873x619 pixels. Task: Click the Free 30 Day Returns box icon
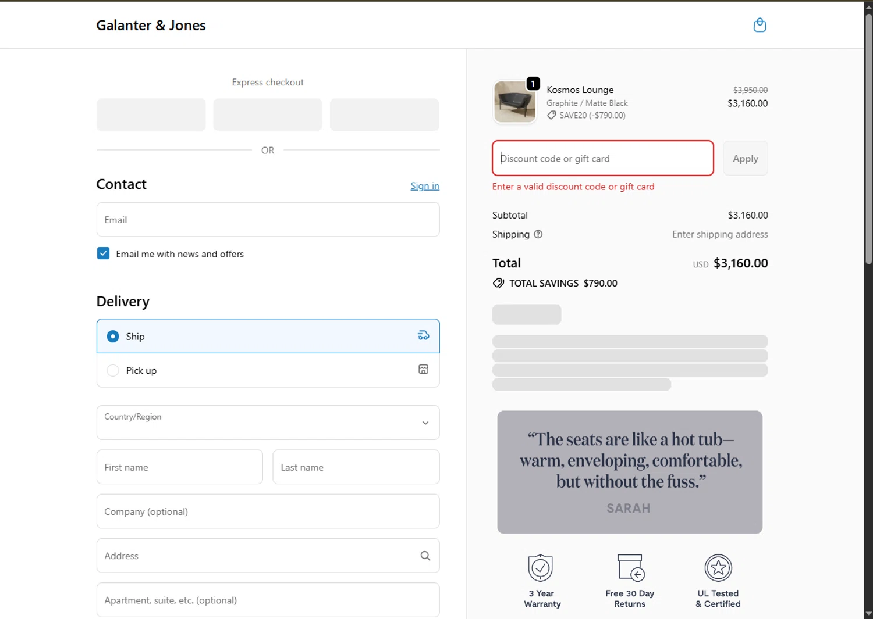pos(630,568)
